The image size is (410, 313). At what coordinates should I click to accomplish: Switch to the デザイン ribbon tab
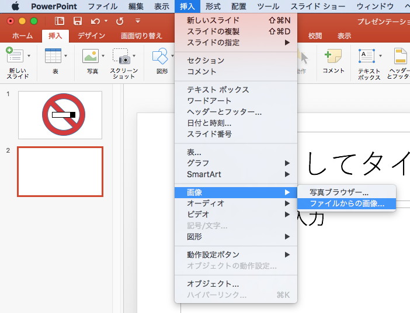click(92, 36)
